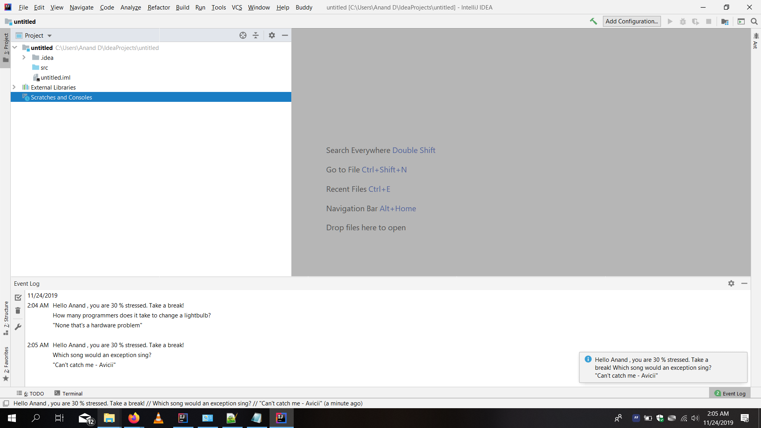Toggle tool window quick-access status bar icon
The height and width of the screenshot is (428, 761).
tap(6, 403)
